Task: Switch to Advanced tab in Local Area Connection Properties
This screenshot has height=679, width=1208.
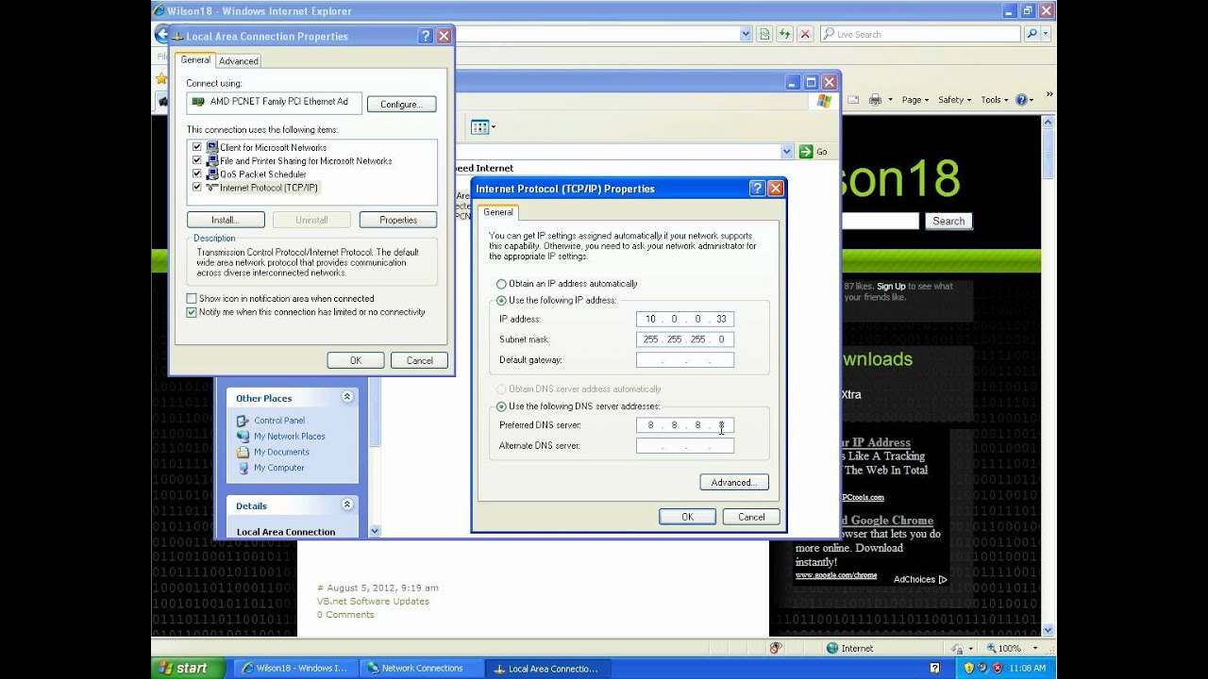Action: (238, 61)
